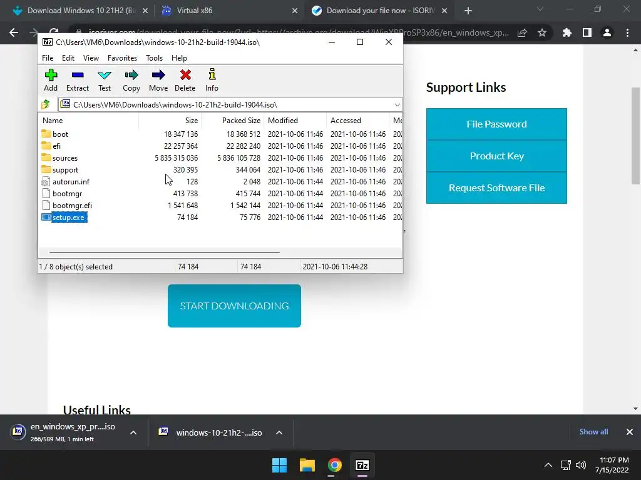Open network icon in system tray
This screenshot has height=480, width=641.
pyautogui.click(x=565, y=465)
